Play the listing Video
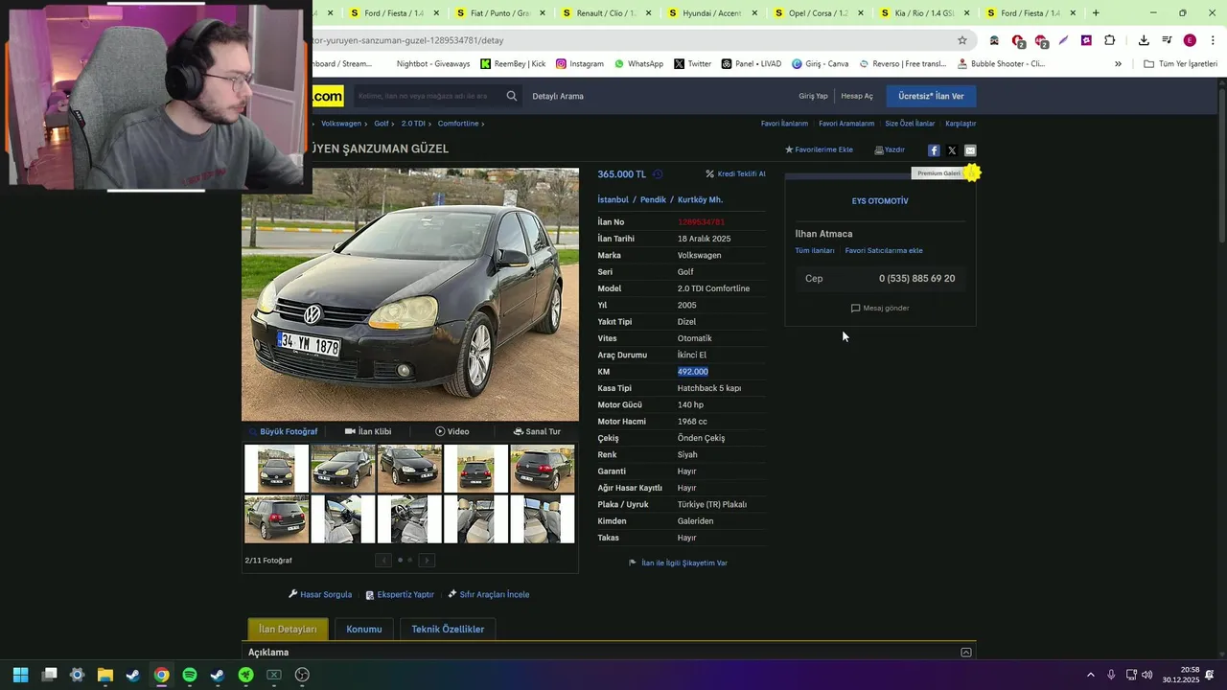 (x=452, y=431)
